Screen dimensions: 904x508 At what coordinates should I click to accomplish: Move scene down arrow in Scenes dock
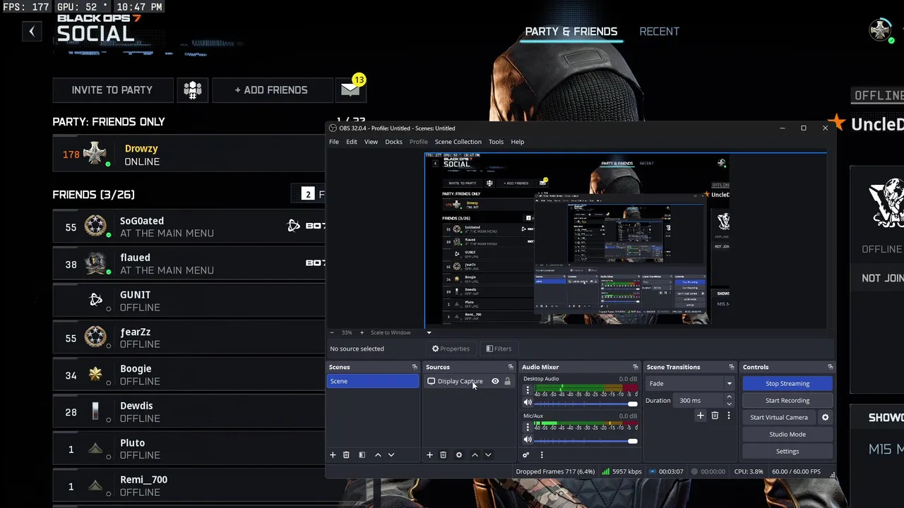pos(391,455)
